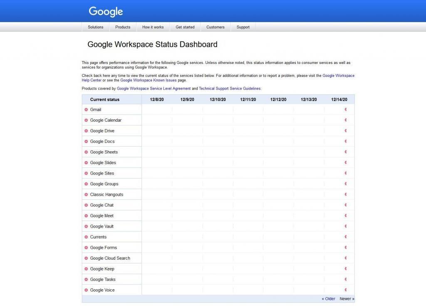This screenshot has height=307, width=426.
Task: Open the Support menu item
Action: 243,27
